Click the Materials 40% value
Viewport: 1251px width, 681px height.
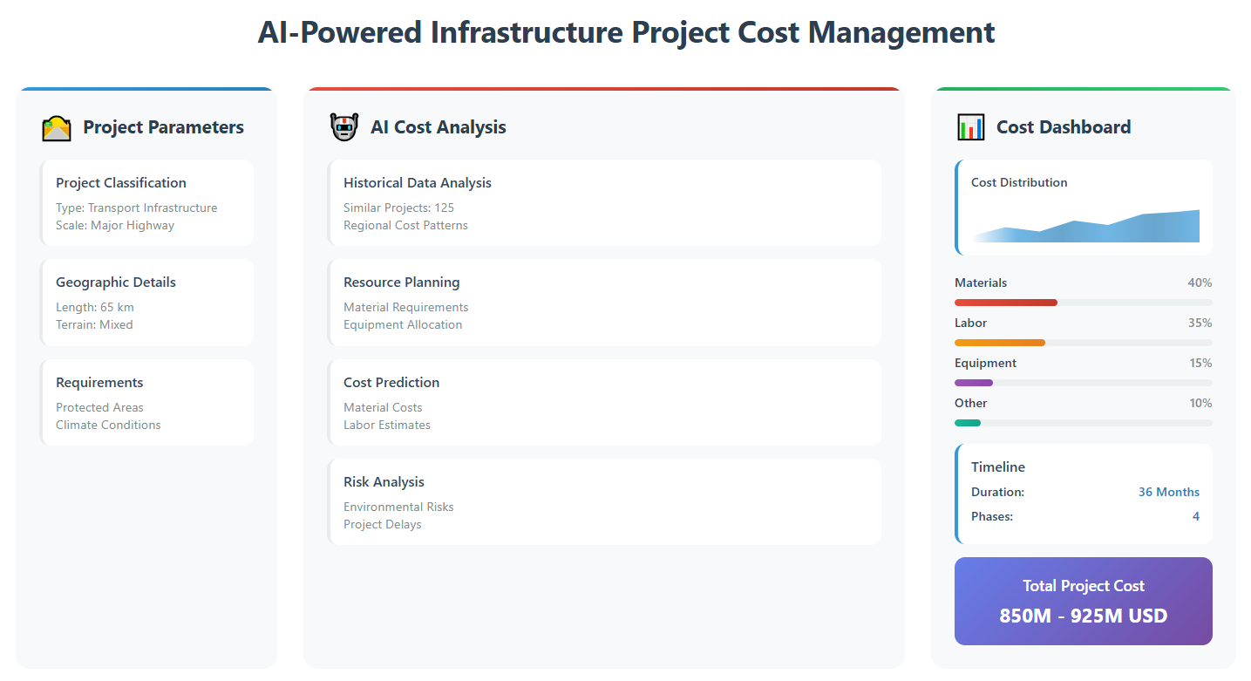[1200, 283]
